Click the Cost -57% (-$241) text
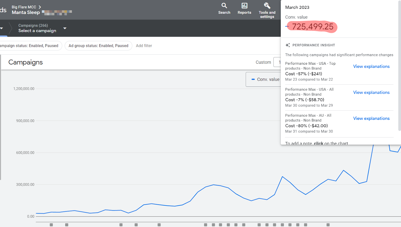 [x=304, y=74]
